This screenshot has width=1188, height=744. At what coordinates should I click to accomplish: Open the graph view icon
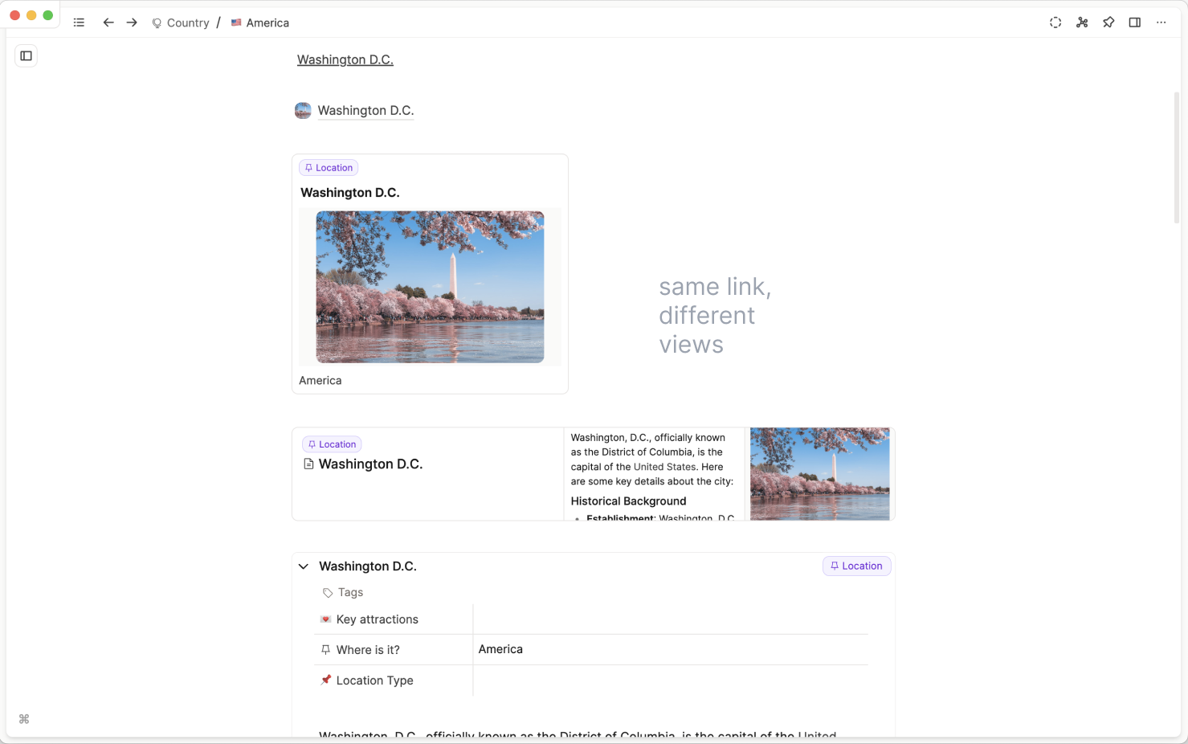click(1082, 22)
